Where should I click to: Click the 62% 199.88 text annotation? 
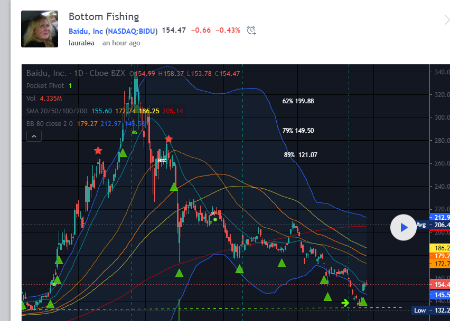pos(298,101)
